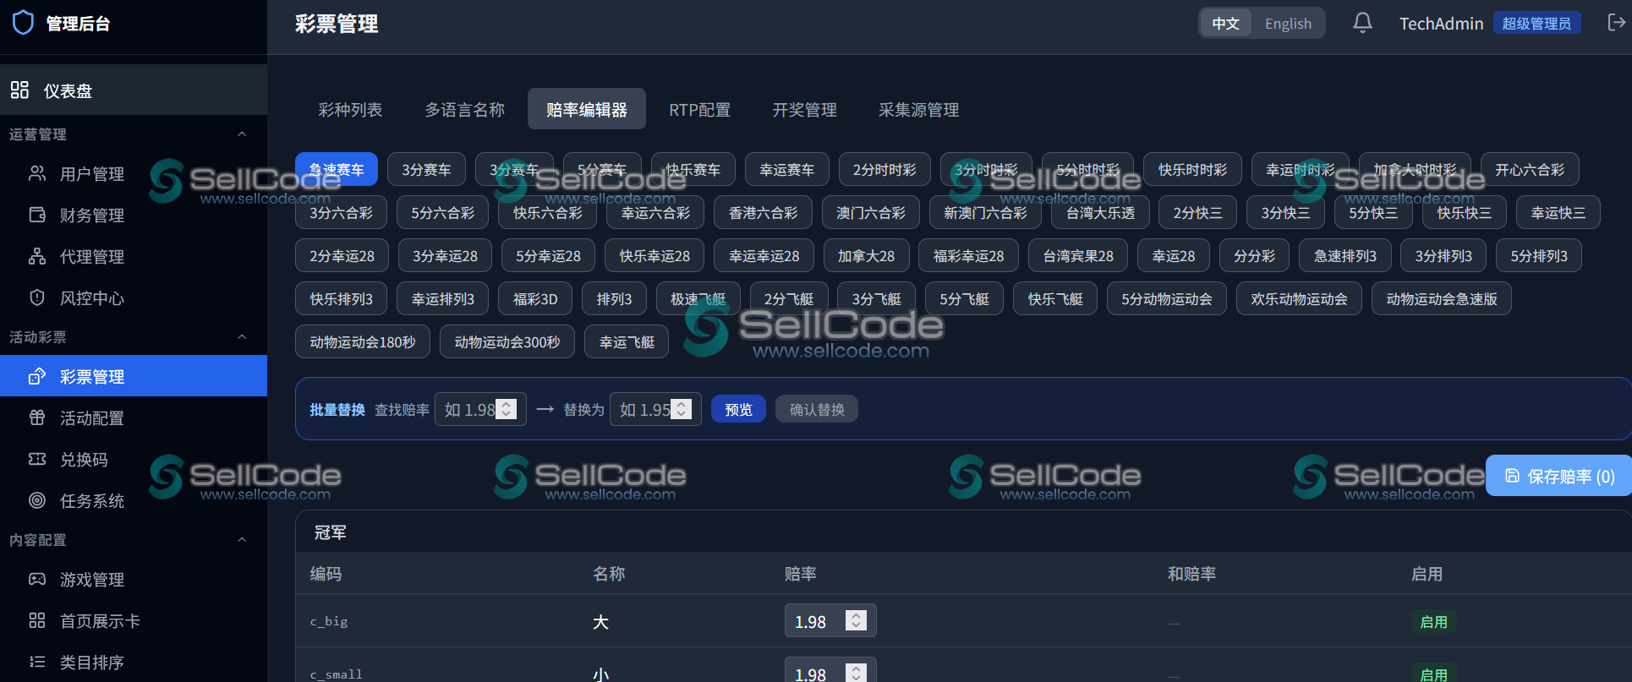
Task: Adjust c_big odds stepper arrows
Action: point(856,620)
